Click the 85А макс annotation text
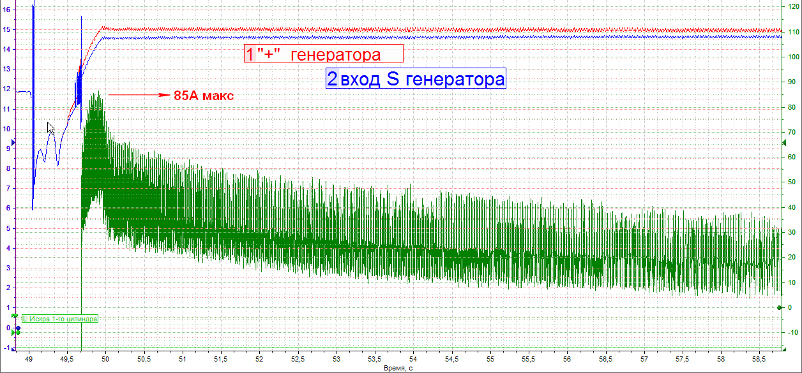The image size is (802, 373). pyautogui.click(x=204, y=96)
